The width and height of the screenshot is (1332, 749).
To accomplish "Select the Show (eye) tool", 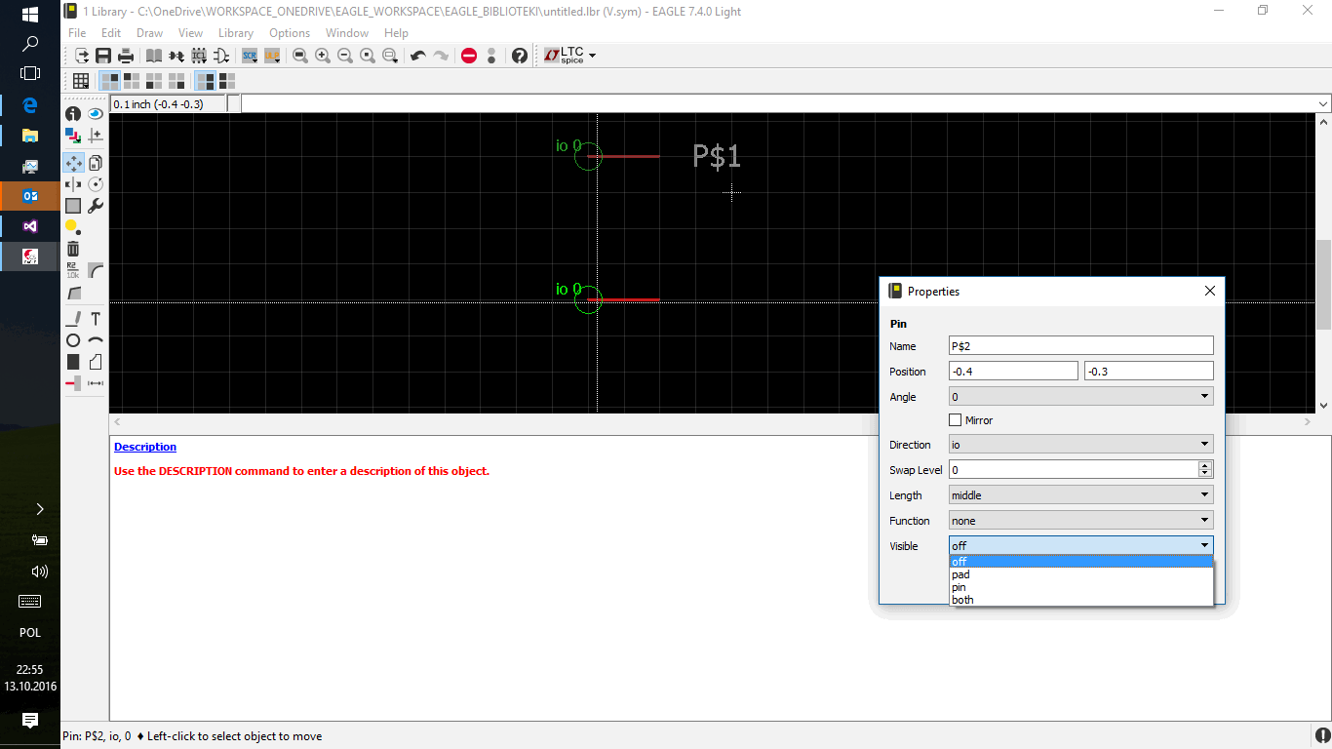I will [96, 114].
